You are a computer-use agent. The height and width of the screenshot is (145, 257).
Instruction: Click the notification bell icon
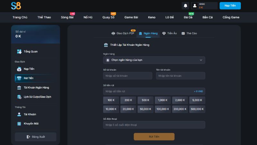click(185, 6)
